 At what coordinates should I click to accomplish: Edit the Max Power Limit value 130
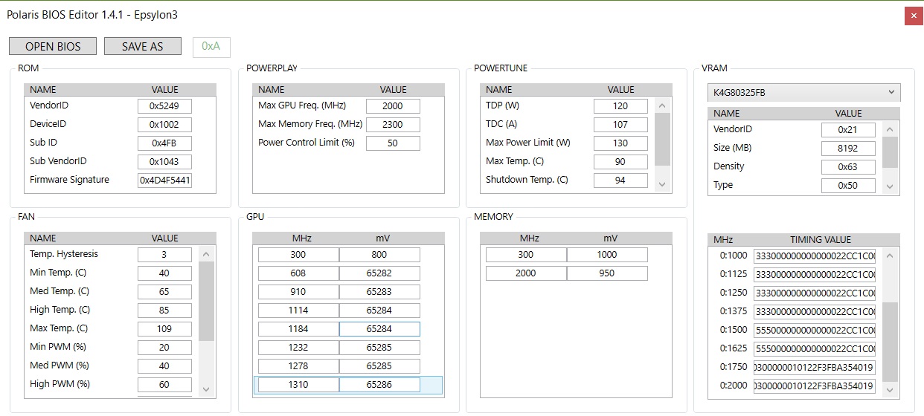620,143
